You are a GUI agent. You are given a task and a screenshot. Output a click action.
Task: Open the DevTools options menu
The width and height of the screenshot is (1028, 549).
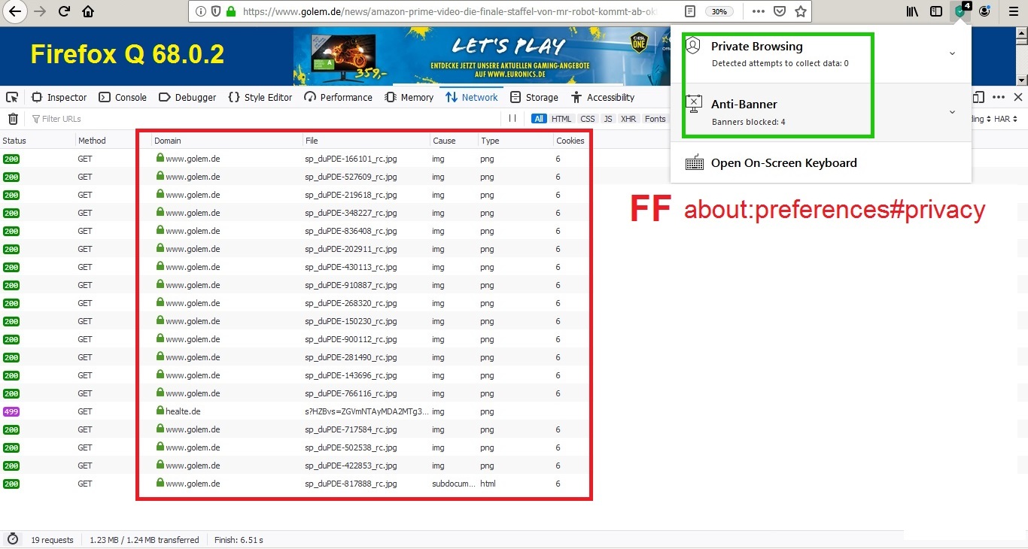pyautogui.click(x=999, y=97)
